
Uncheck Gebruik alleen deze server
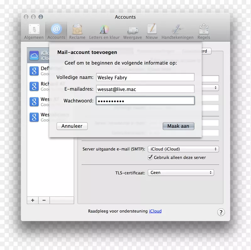tap(150, 157)
